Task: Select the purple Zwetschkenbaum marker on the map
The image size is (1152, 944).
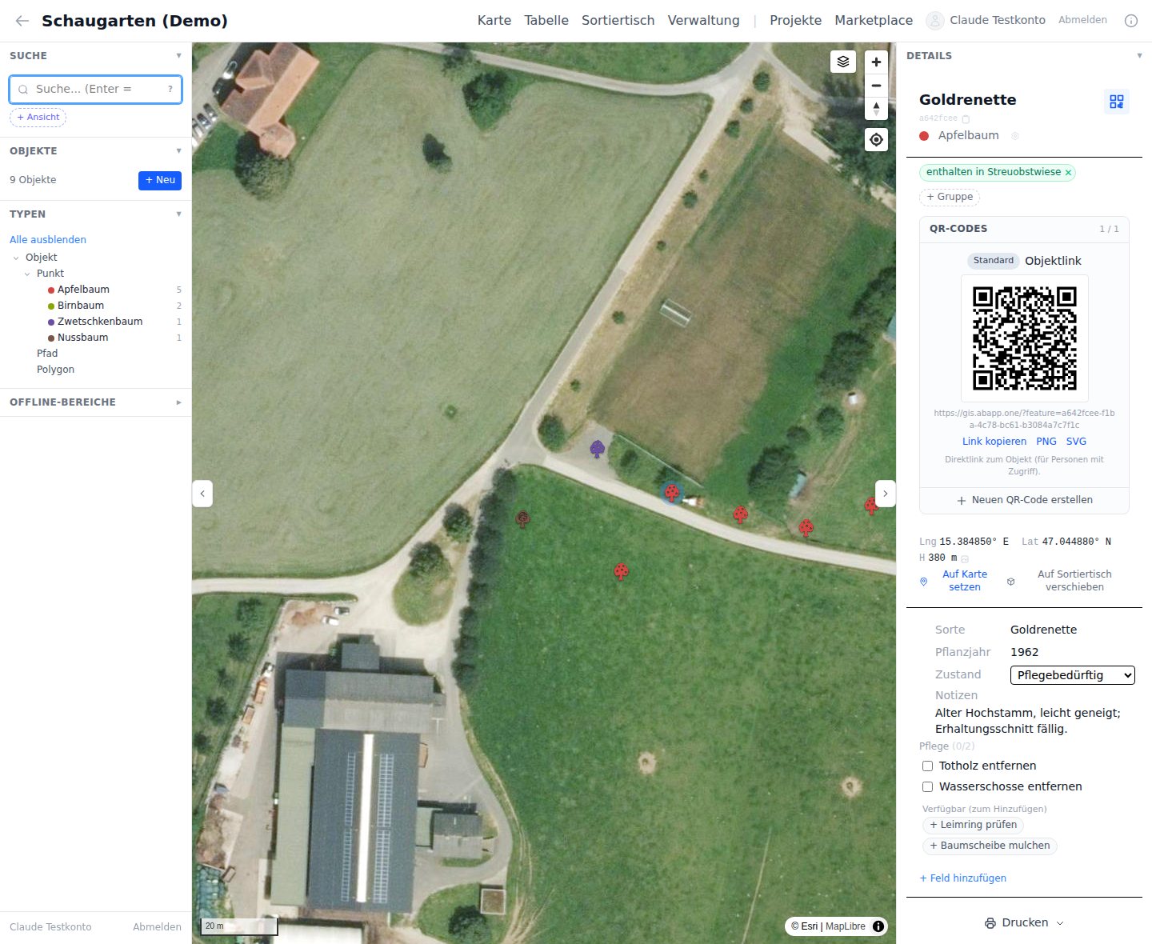Action: click(597, 449)
